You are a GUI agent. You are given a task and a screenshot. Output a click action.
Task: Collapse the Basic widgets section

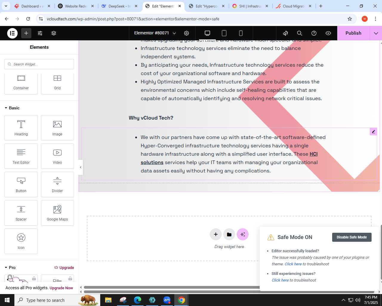pyautogui.click(x=12, y=108)
